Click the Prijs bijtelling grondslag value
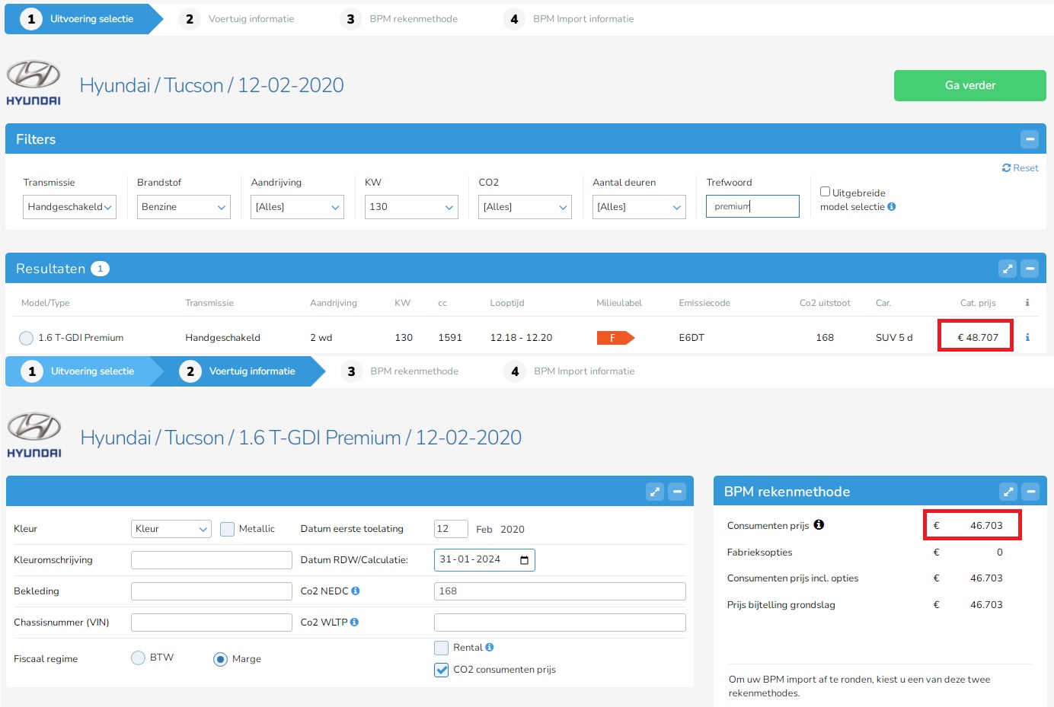1054x707 pixels. [986, 605]
